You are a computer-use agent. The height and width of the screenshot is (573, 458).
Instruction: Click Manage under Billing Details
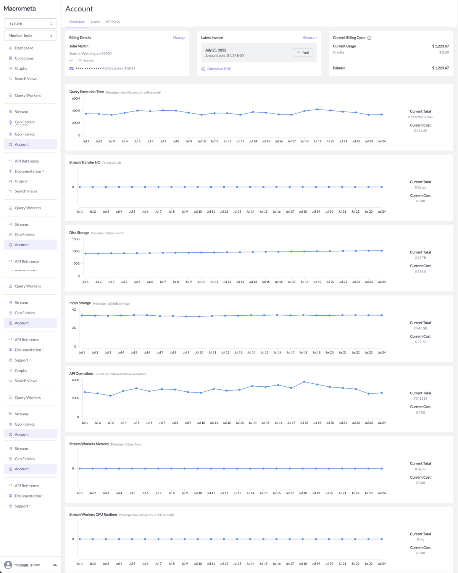179,37
